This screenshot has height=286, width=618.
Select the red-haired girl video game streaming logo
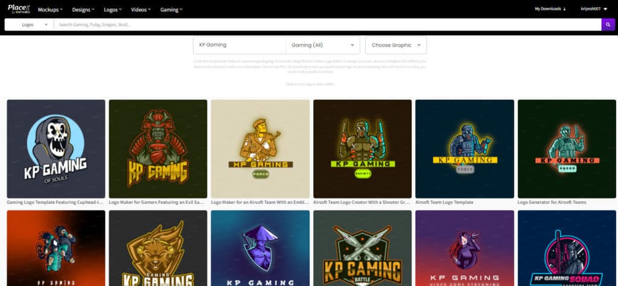click(x=465, y=248)
